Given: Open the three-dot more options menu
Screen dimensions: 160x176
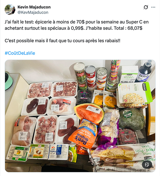Looking at the screenshot, I should 153,7.
